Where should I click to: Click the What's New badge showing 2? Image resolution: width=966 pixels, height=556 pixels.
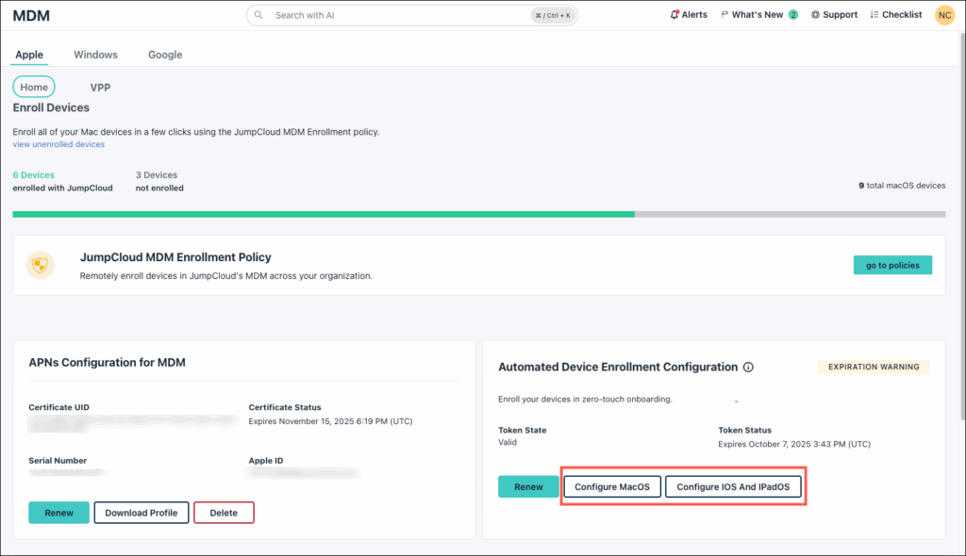[x=792, y=15]
